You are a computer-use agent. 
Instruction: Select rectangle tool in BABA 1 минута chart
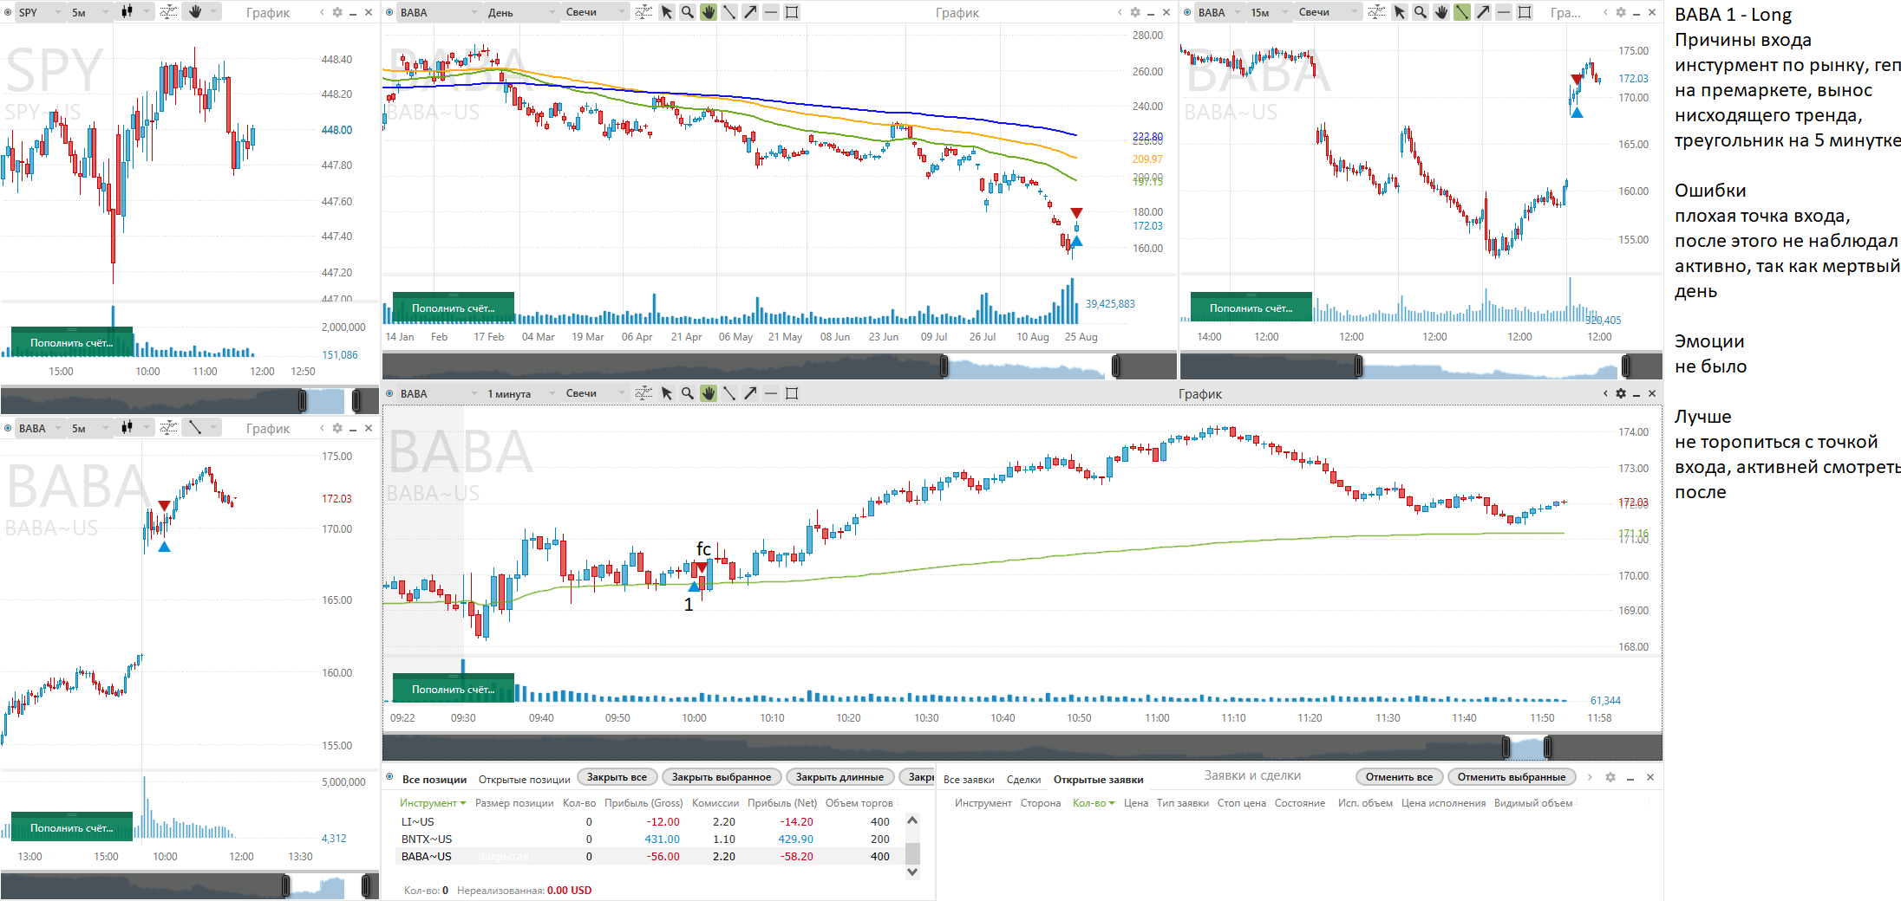[792, 393]
